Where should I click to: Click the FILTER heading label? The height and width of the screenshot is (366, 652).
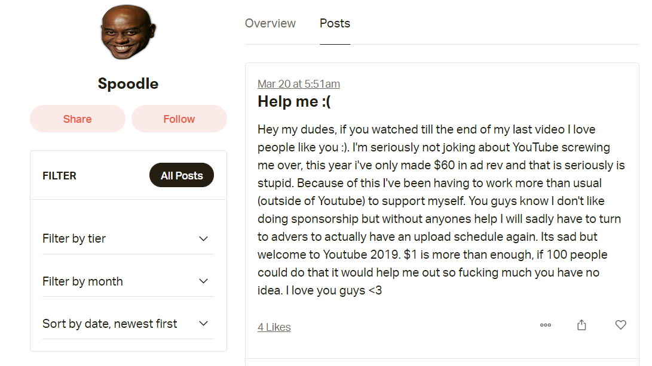coord(60,176)
